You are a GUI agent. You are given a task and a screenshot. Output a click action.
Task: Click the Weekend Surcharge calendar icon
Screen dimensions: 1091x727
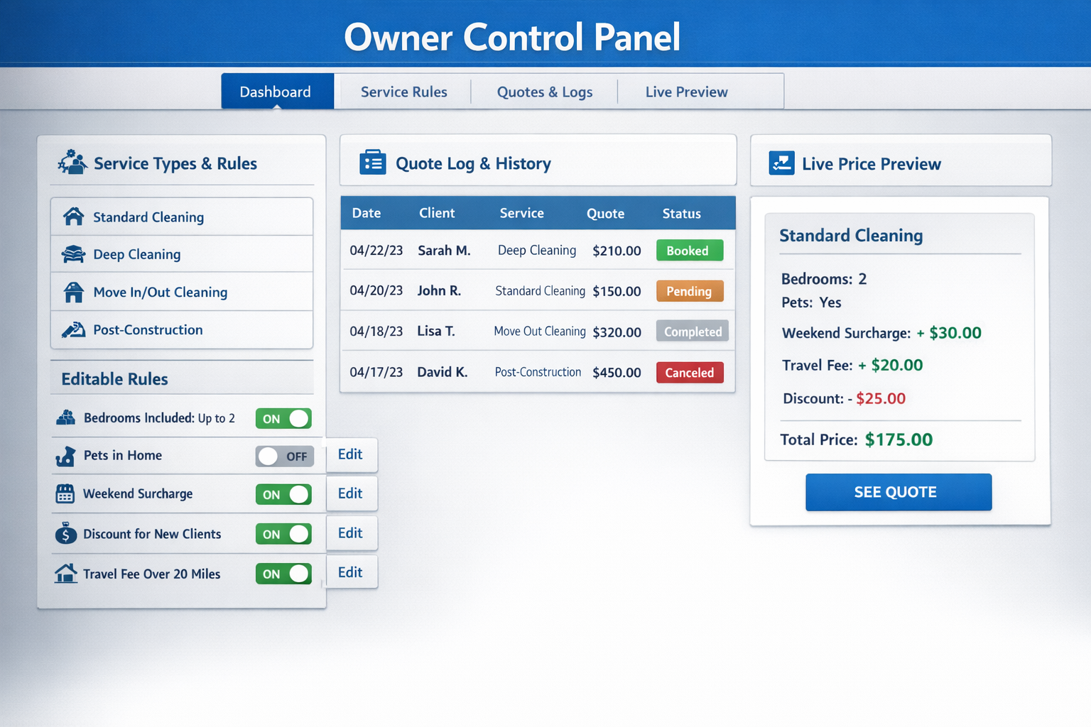click(65, 493)
